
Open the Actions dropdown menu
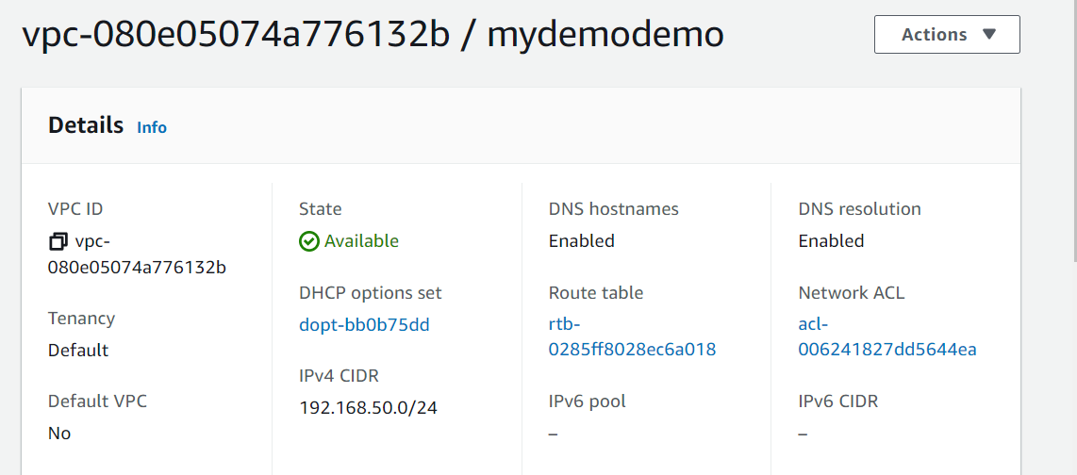947,35
